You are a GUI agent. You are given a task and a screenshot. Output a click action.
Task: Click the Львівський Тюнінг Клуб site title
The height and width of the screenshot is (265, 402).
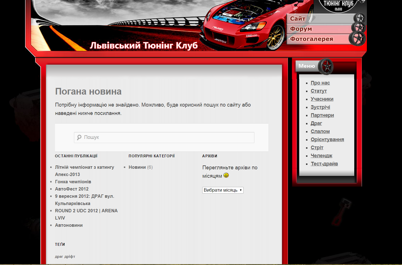tap(144, 45)
